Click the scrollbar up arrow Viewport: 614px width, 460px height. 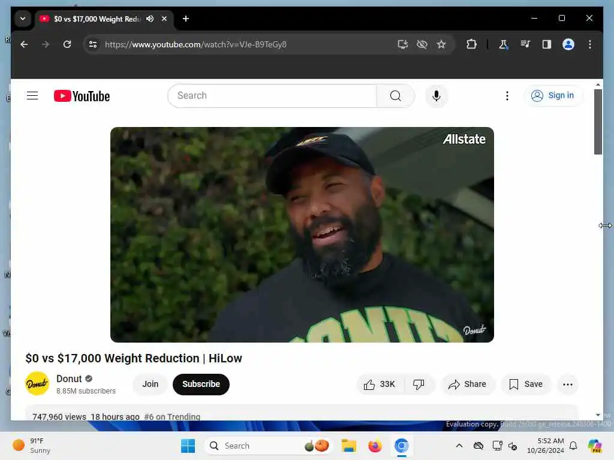tap(598, 84)
